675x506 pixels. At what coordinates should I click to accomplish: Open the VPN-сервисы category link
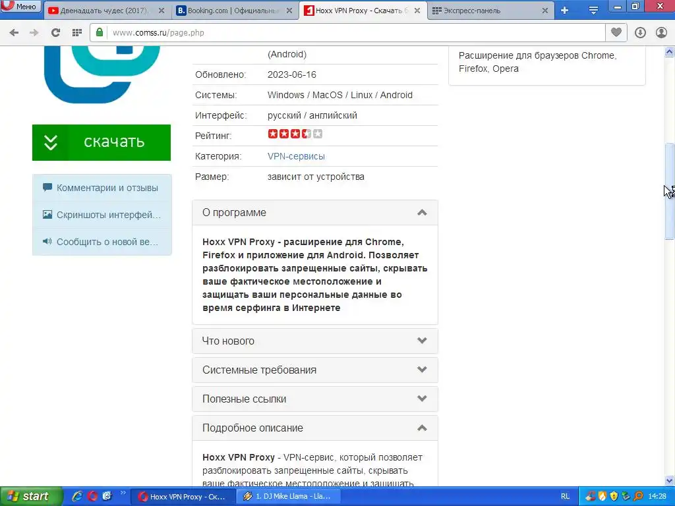coord(296,156)
